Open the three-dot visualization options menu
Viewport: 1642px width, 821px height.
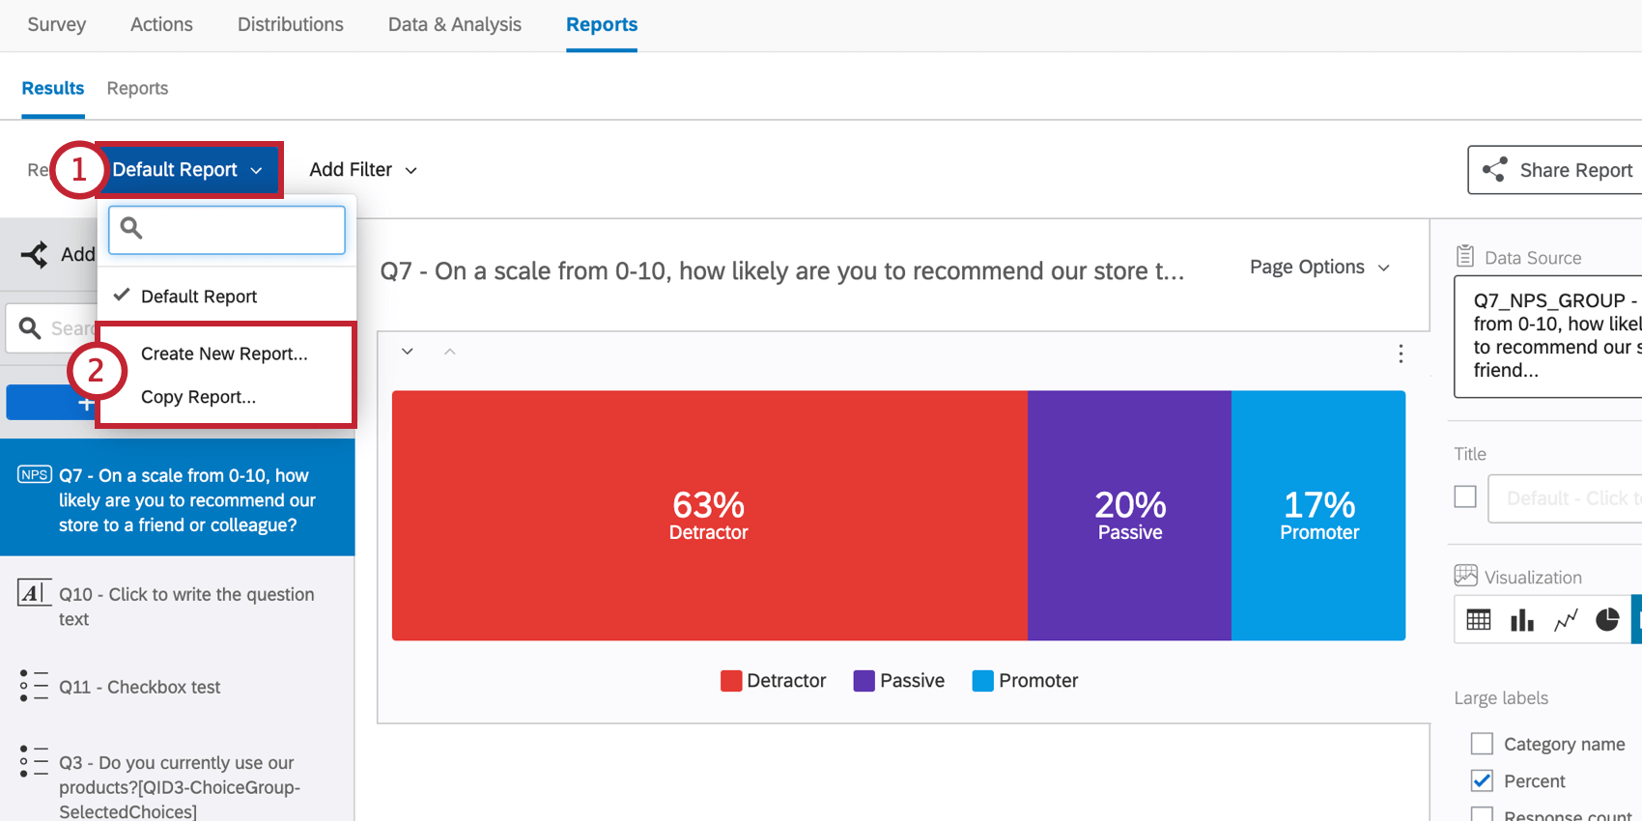(1401, 354)
